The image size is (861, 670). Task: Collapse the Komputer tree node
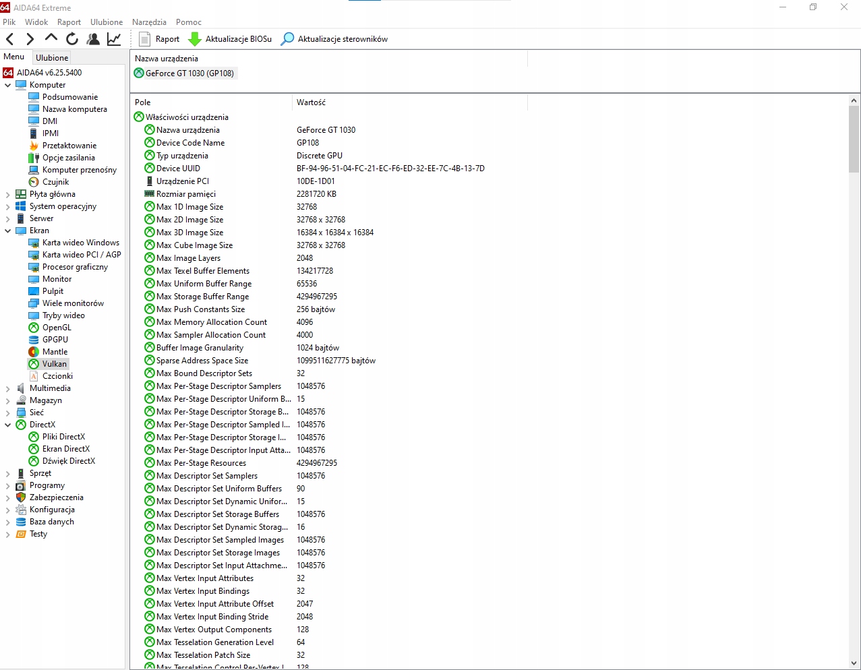coord(7,85)
